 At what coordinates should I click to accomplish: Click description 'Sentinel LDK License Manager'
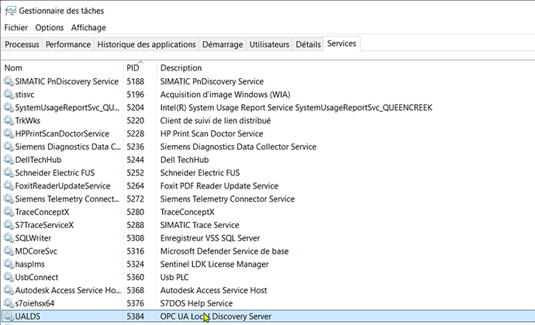pyautogui.click(x=214, y=264)
